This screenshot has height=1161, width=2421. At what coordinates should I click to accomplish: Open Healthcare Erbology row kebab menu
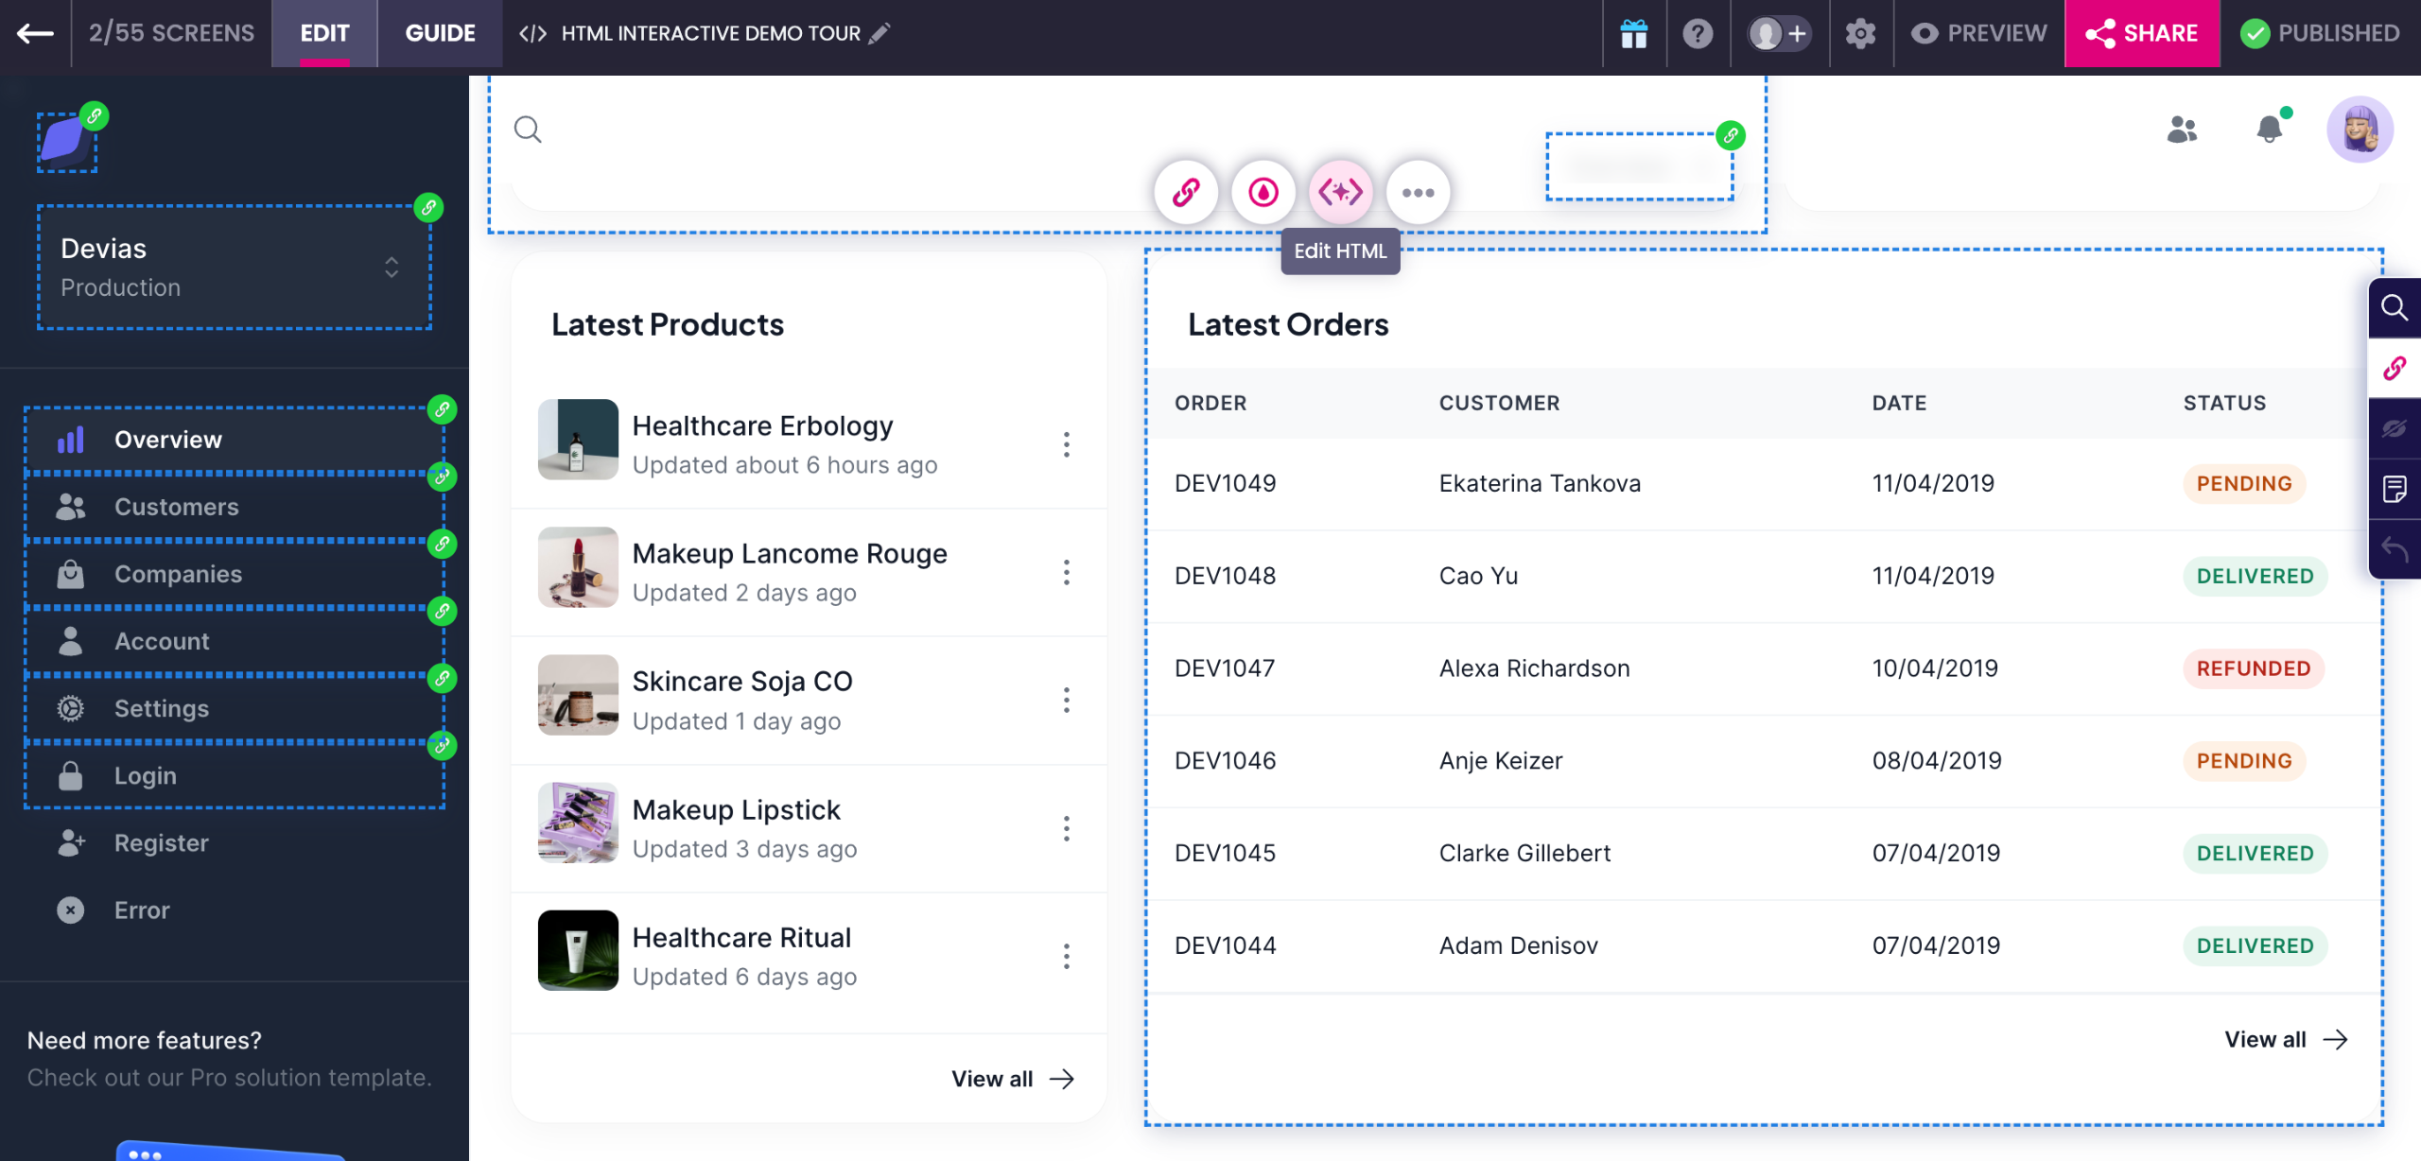click(x=1066, y=444)
